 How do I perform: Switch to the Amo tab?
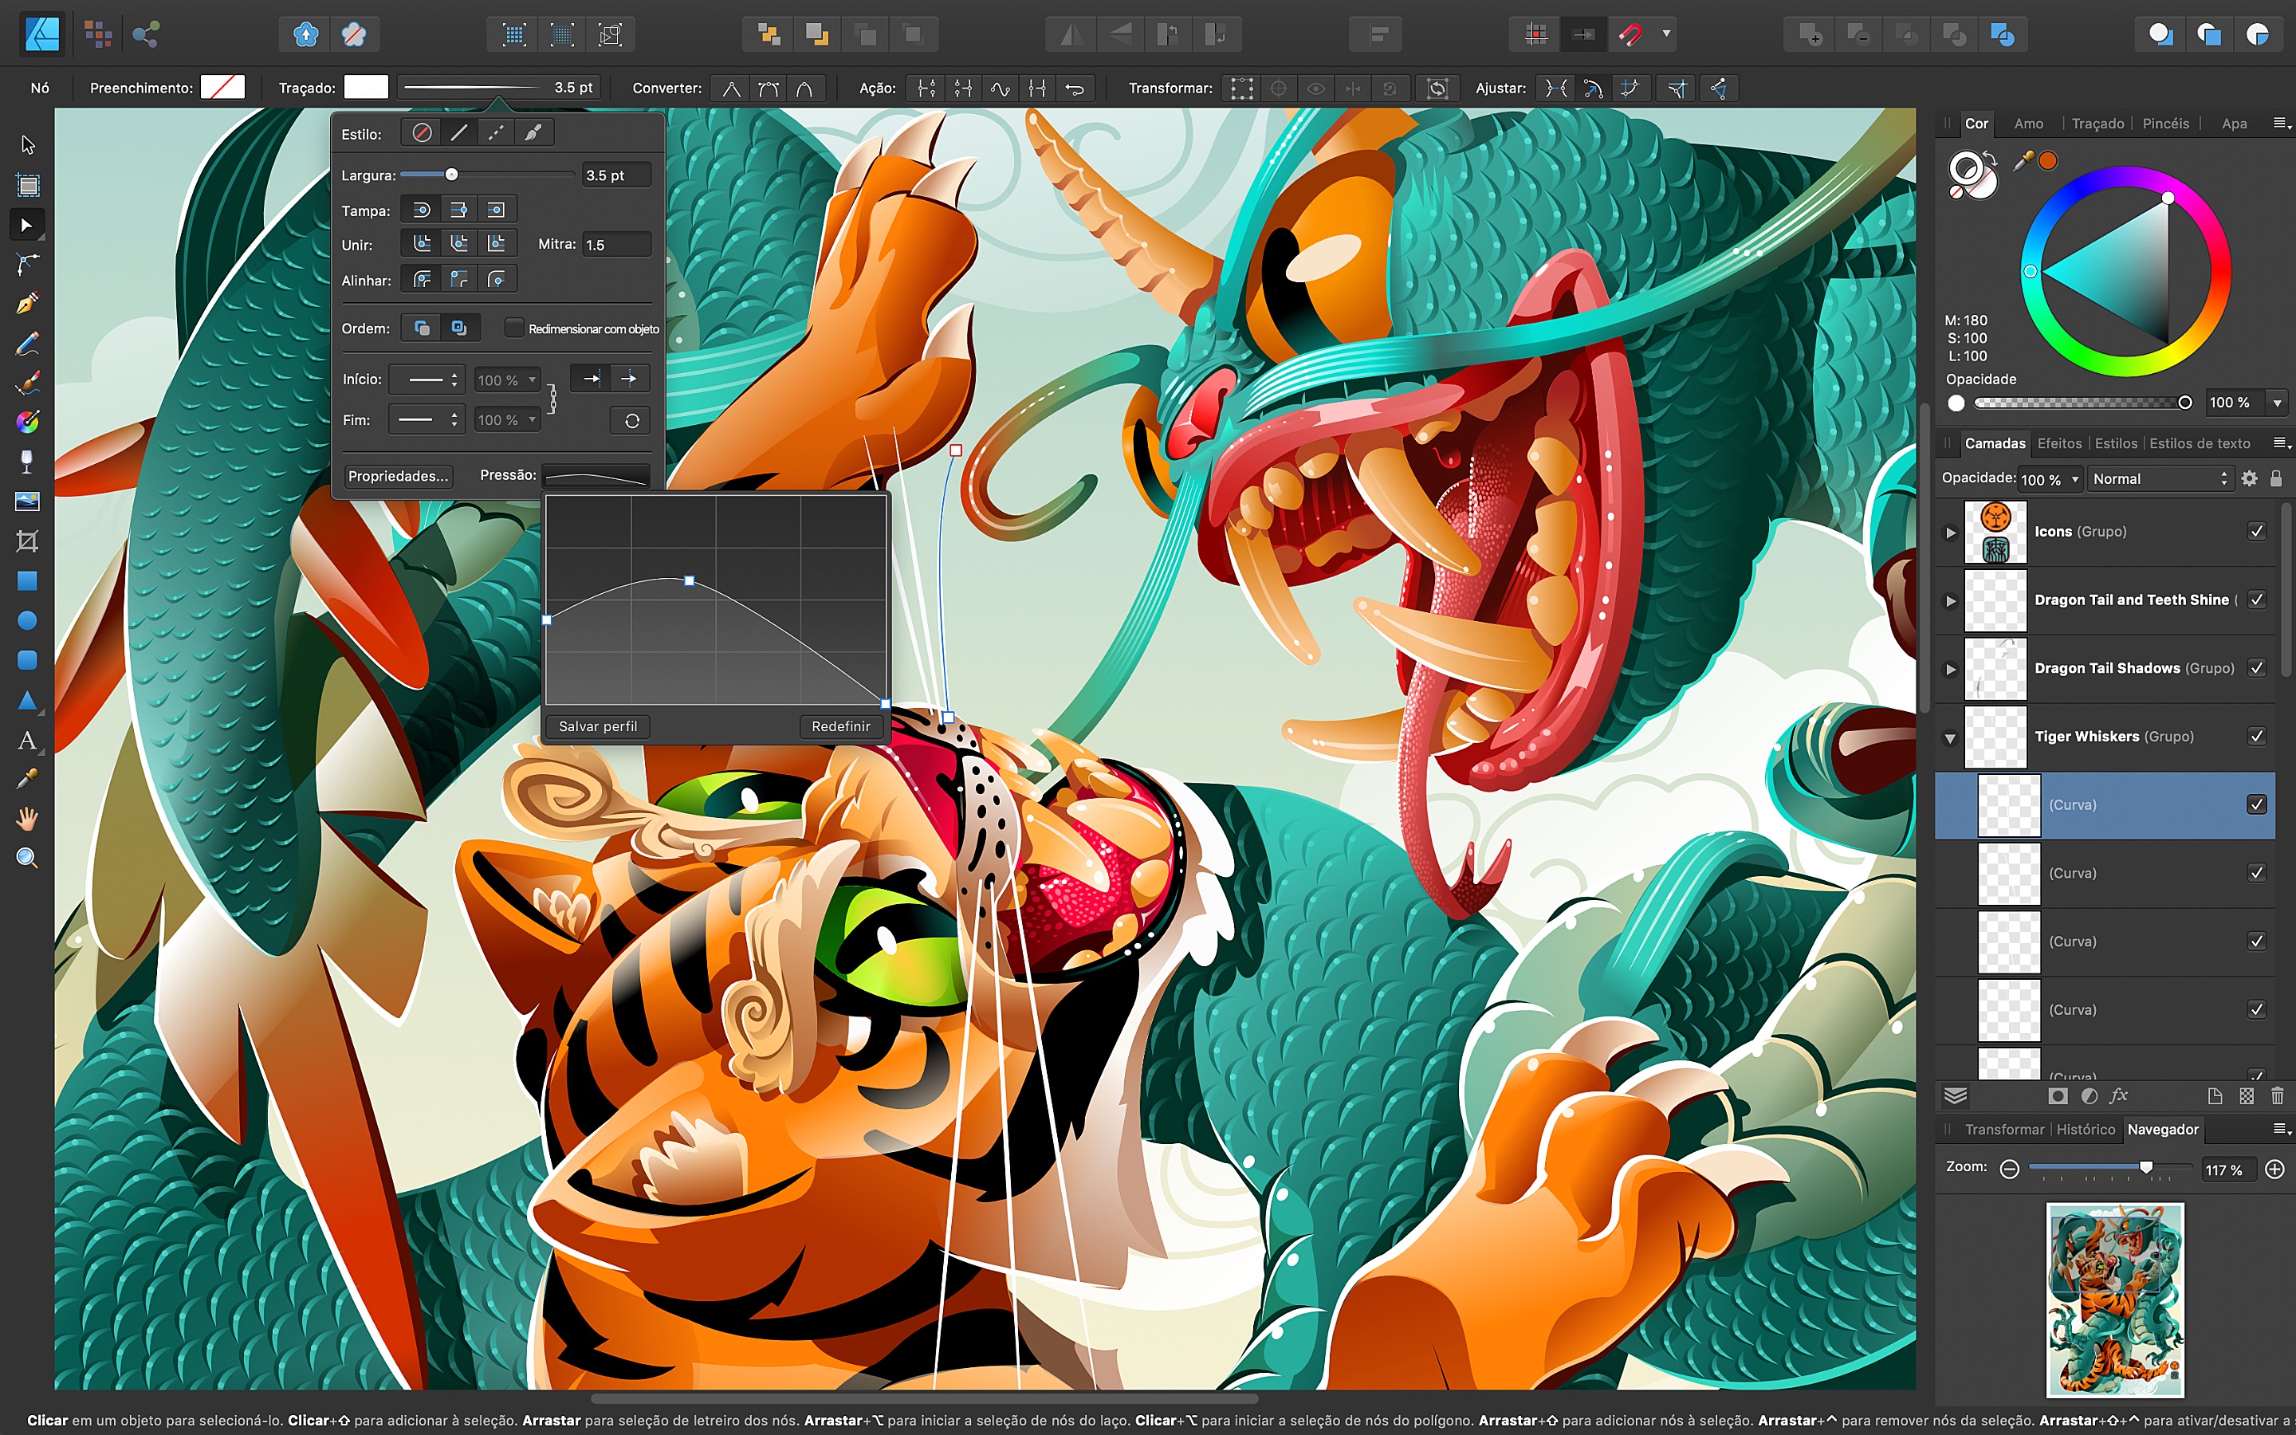2028,124
